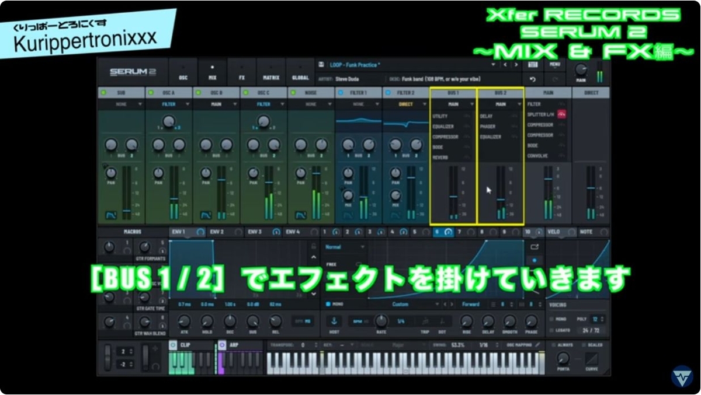
Task: Open the preset browser icon
Action: 532,65
